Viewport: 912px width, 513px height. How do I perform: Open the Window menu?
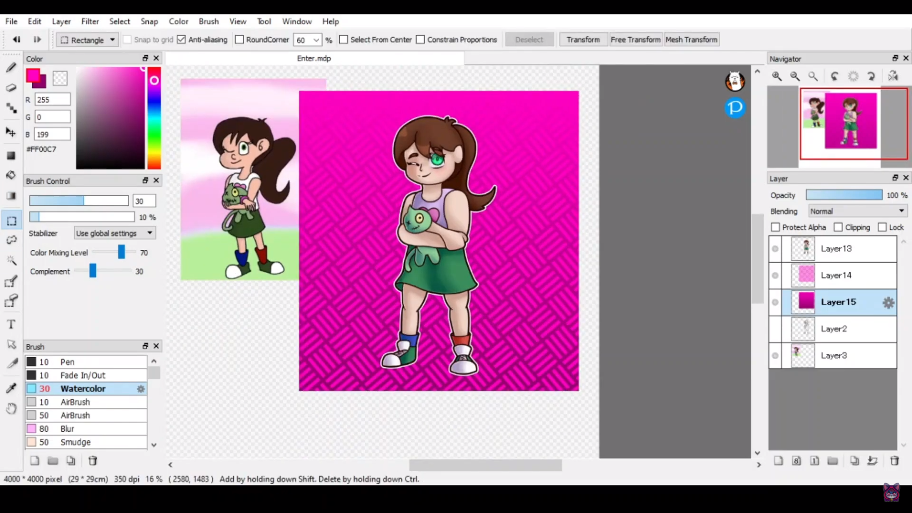click(x=297, y=21)
